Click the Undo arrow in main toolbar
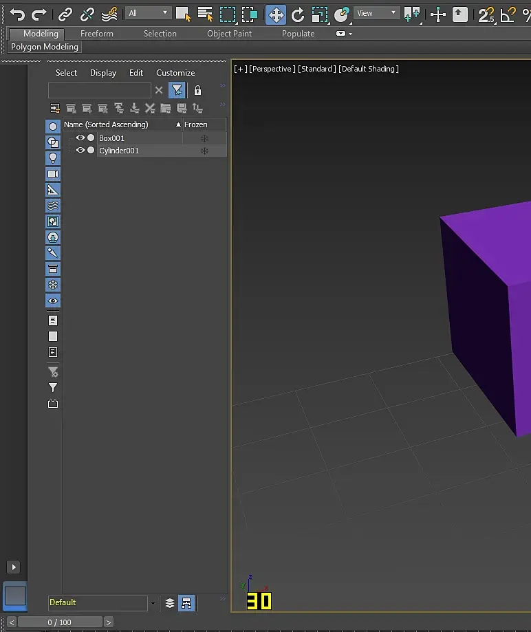The image size is (531, 632). (17, 14)
